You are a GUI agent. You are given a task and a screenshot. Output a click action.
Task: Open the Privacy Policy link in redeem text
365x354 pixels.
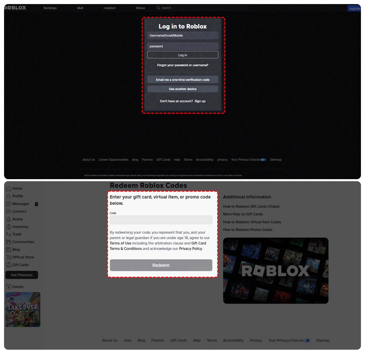191,249
